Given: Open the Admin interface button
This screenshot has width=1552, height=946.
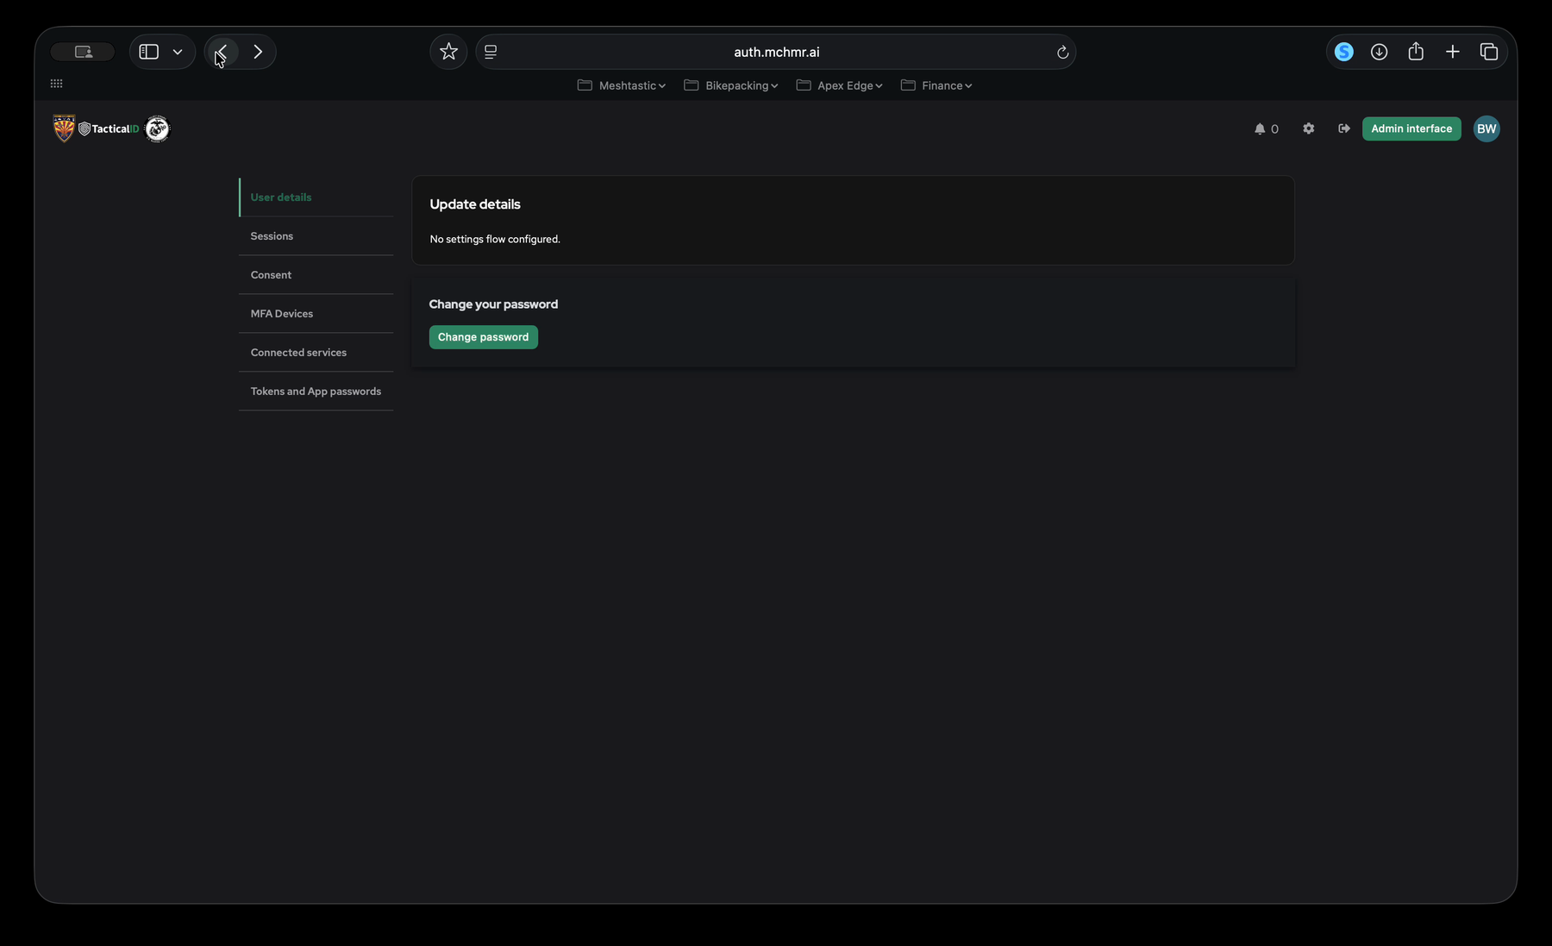Looking at the screenshot, I should [x=1411, y=128].
